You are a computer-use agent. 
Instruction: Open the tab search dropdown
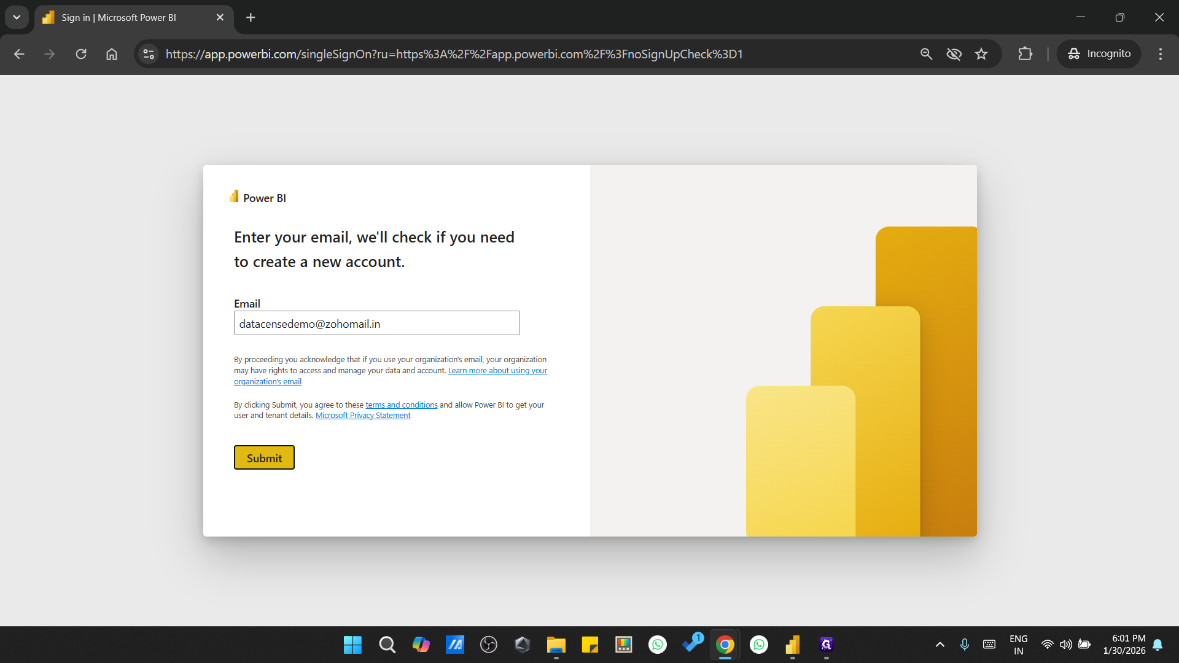click(17, 17)
